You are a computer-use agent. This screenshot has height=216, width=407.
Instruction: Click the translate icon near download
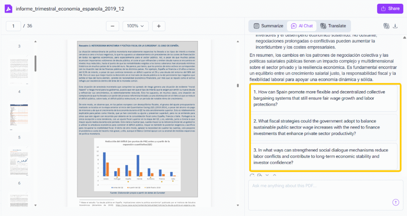click(386, 26)
